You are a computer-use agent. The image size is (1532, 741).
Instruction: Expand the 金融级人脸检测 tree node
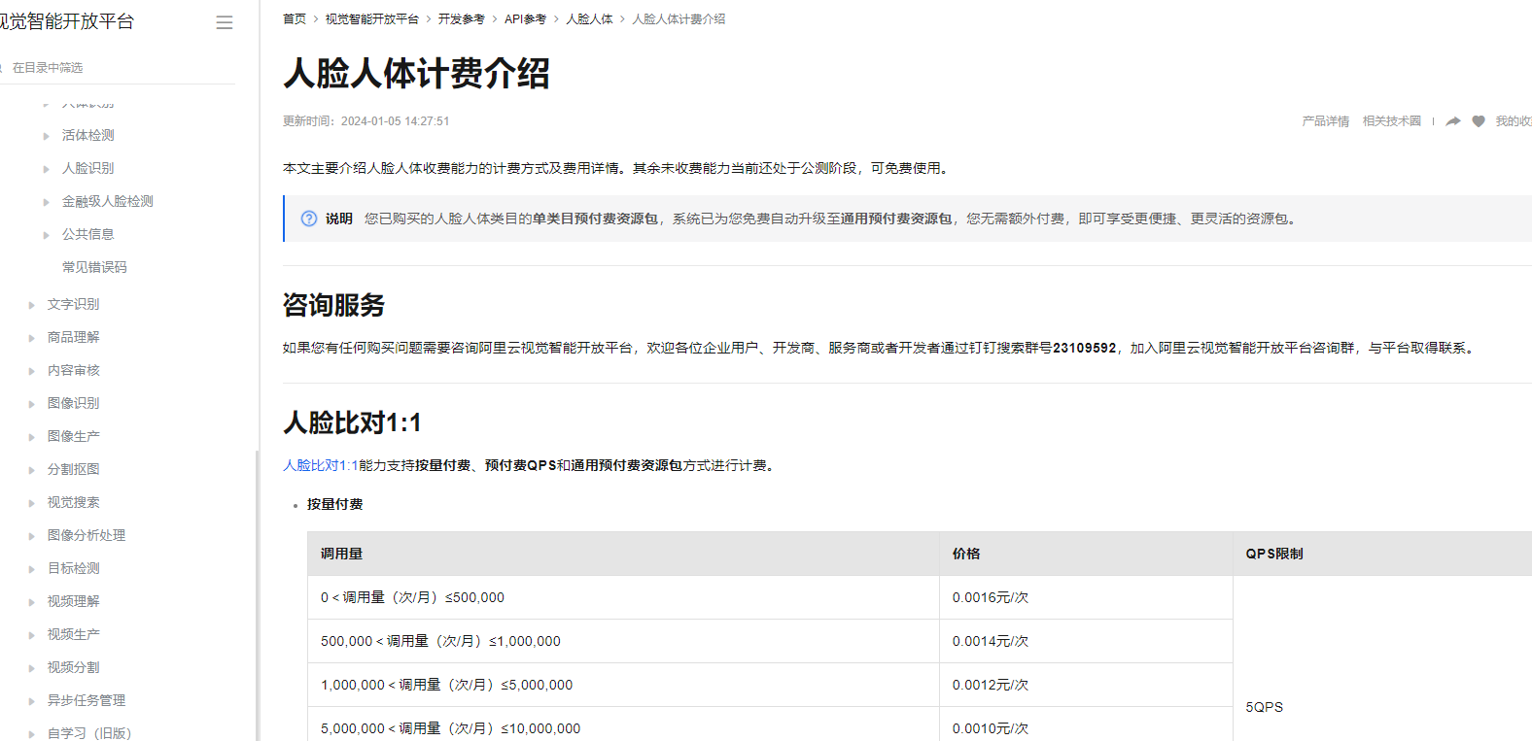pos(47,202)
